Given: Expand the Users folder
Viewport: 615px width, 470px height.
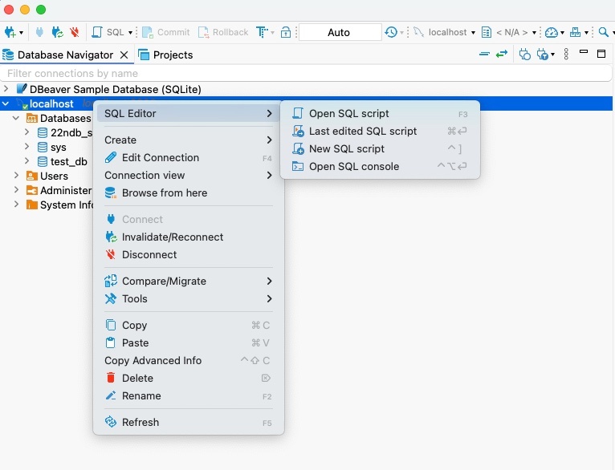Looking at the screenshot, I should click(x=17, y=176).
